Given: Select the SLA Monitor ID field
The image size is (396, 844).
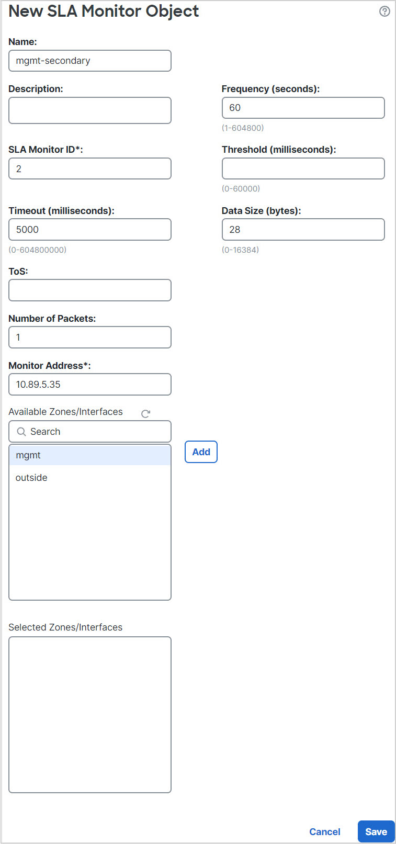Looking at the screenshot, I should (x=90, y=168).
